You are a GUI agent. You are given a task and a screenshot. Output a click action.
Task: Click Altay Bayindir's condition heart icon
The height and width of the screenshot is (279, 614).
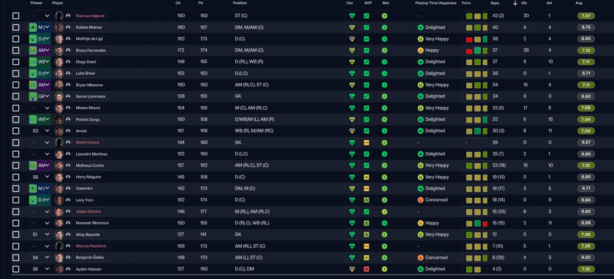[x=352, y=234]
